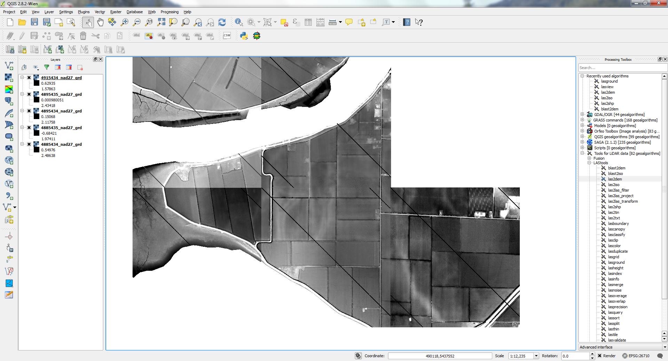Viewport: 668px width, 361px height.
Task: Click the trash Delete Selected icon
Action: pyautogui.click(x=83, y=36)
